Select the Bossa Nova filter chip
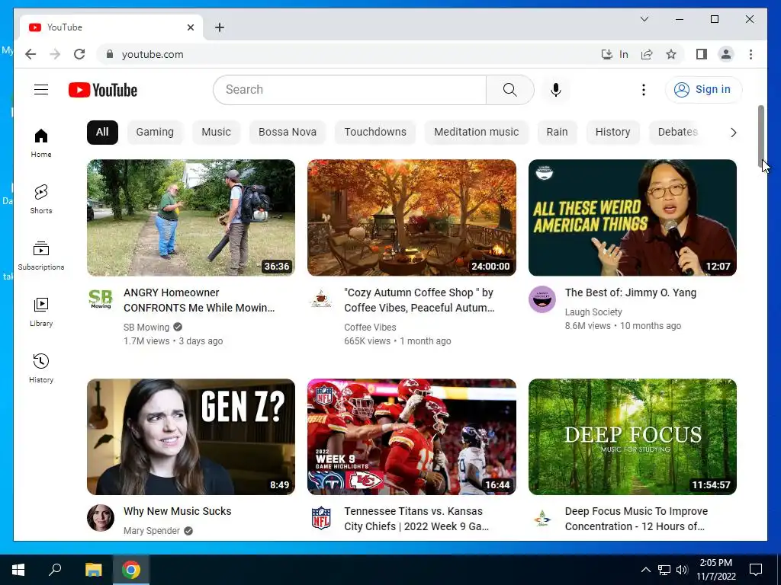The width and height of the screenshot is (781, 585). pos(288,133)
